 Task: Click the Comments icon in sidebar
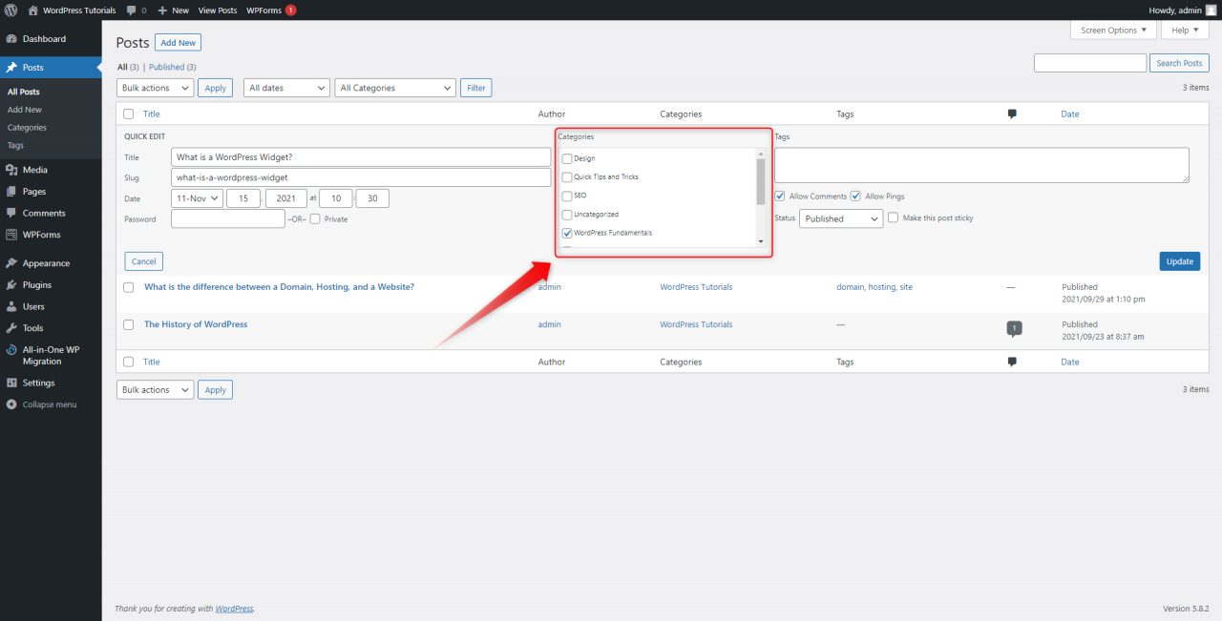click(11, 213)
